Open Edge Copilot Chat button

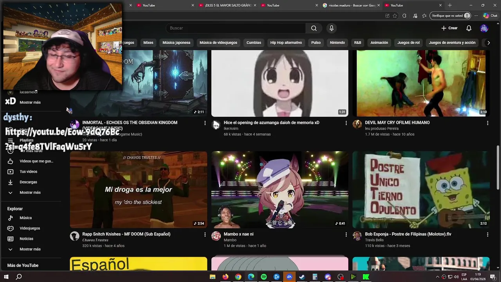pyautogui.click(x=490, y=16)
